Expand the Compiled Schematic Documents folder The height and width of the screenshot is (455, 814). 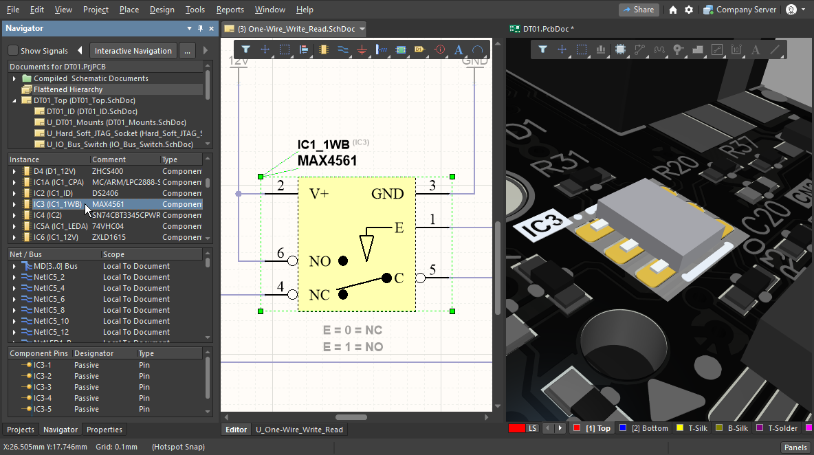click(x=14, y=78)
